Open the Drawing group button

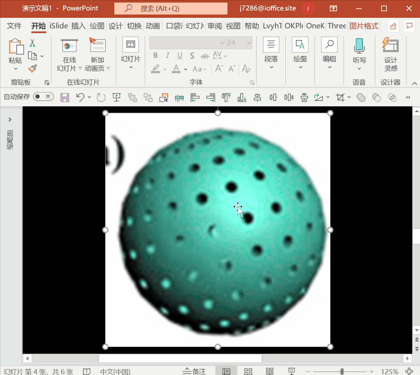tap(300, 54)
